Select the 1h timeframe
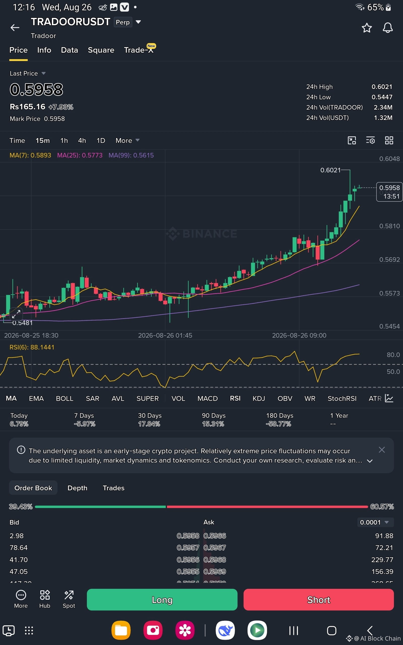The image size is (403, 645). pyautogui.click(x=64, y=140)
